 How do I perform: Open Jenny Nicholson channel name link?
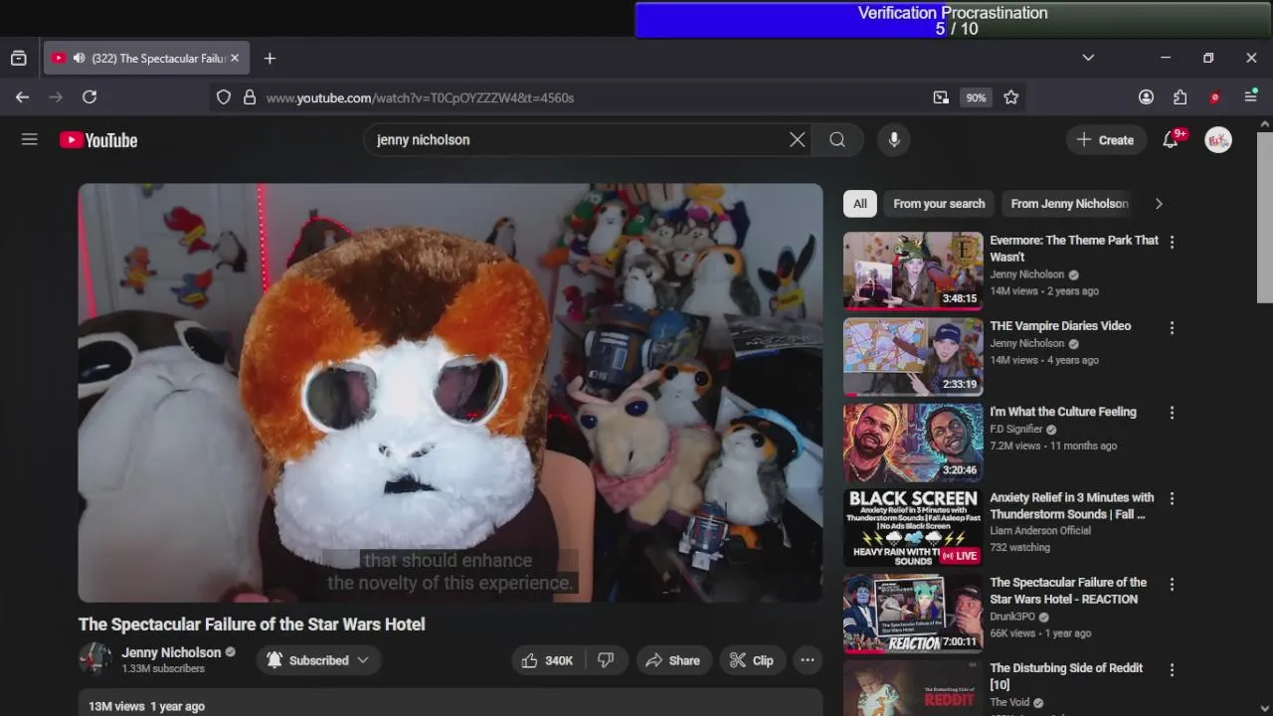(x=171, y=652)
